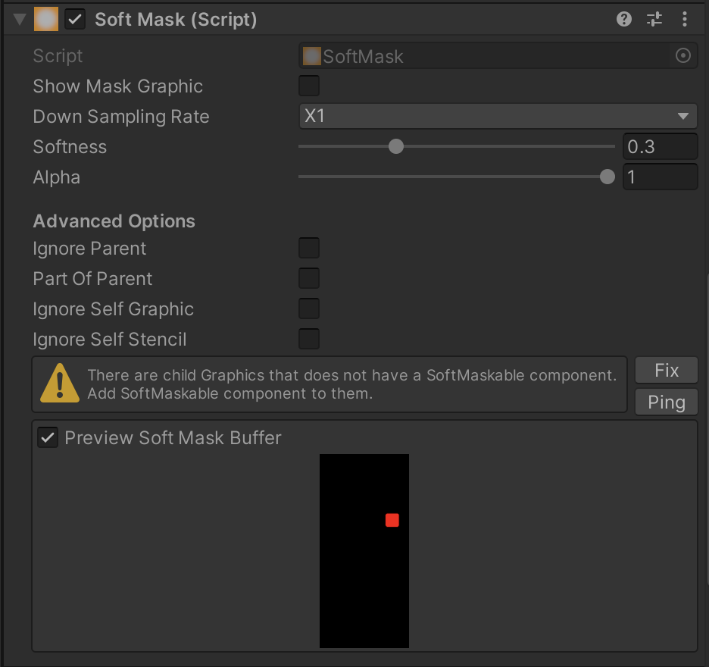This screenshot has height=667, width=709.
Task: Enable Ignore Parent option
Action: pos(308,248)
